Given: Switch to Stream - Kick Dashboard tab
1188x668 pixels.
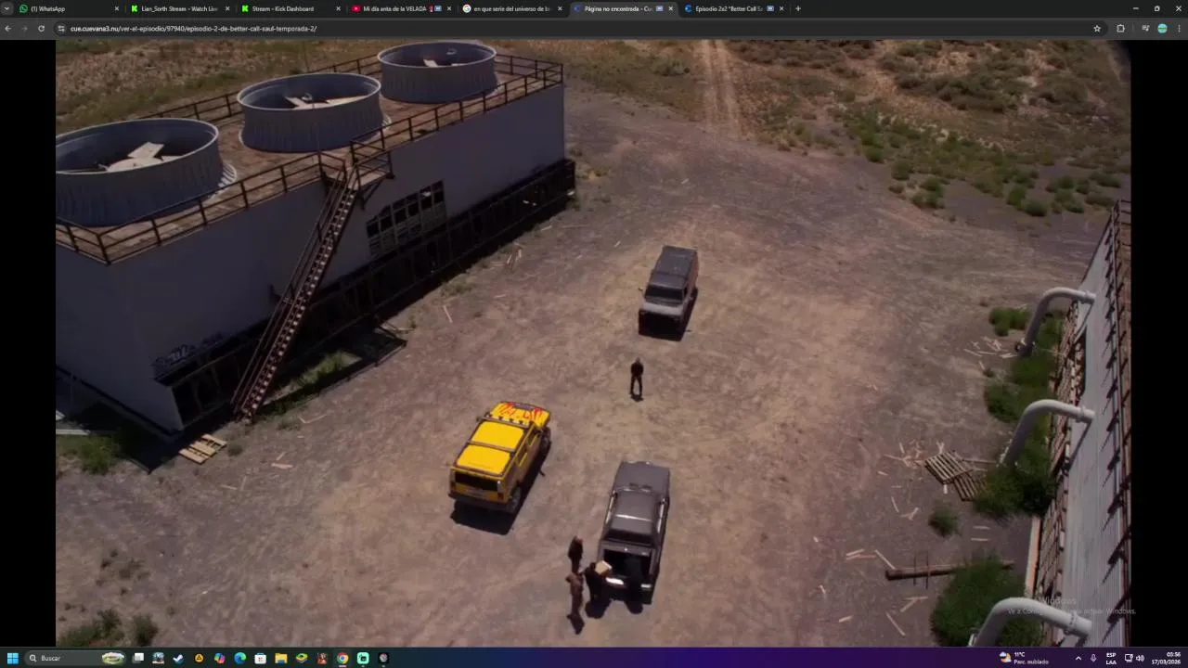Looking at the screenshot, I should point(290,8).
